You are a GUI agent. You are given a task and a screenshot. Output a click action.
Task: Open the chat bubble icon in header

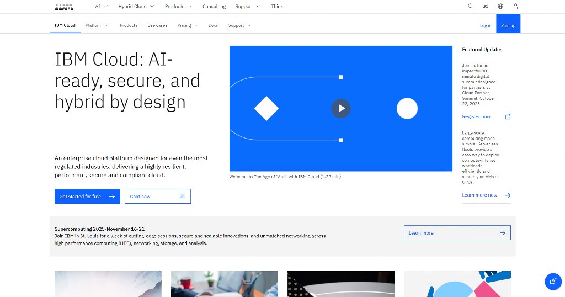click(x=486, y=6)
